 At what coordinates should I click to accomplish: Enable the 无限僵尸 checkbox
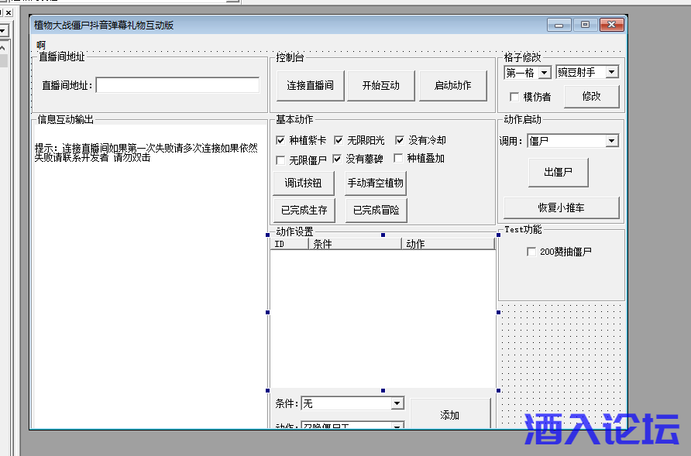click(280, 159)
